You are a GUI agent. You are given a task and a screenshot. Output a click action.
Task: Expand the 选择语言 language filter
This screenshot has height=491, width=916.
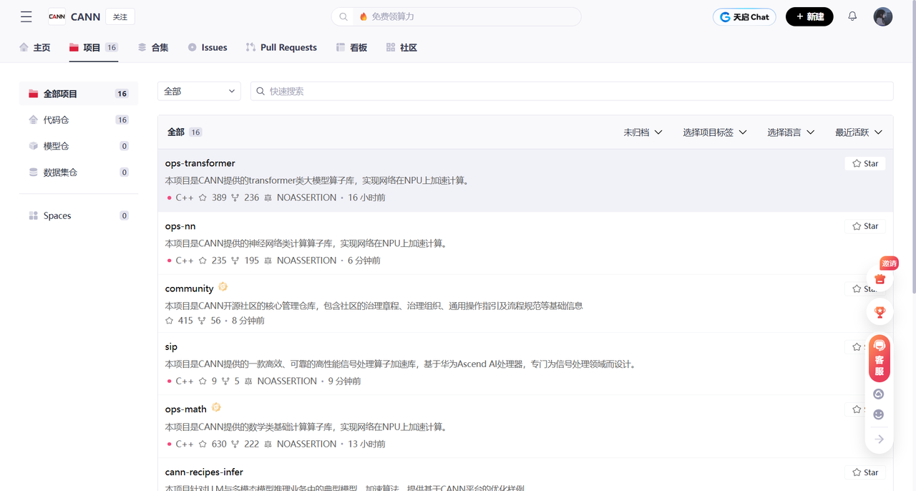(x=790, y=132)
